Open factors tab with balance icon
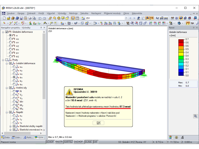 pos(176,137)
